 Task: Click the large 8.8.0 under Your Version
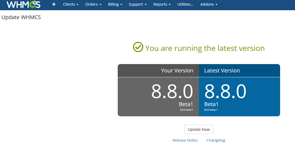[172, 92]
